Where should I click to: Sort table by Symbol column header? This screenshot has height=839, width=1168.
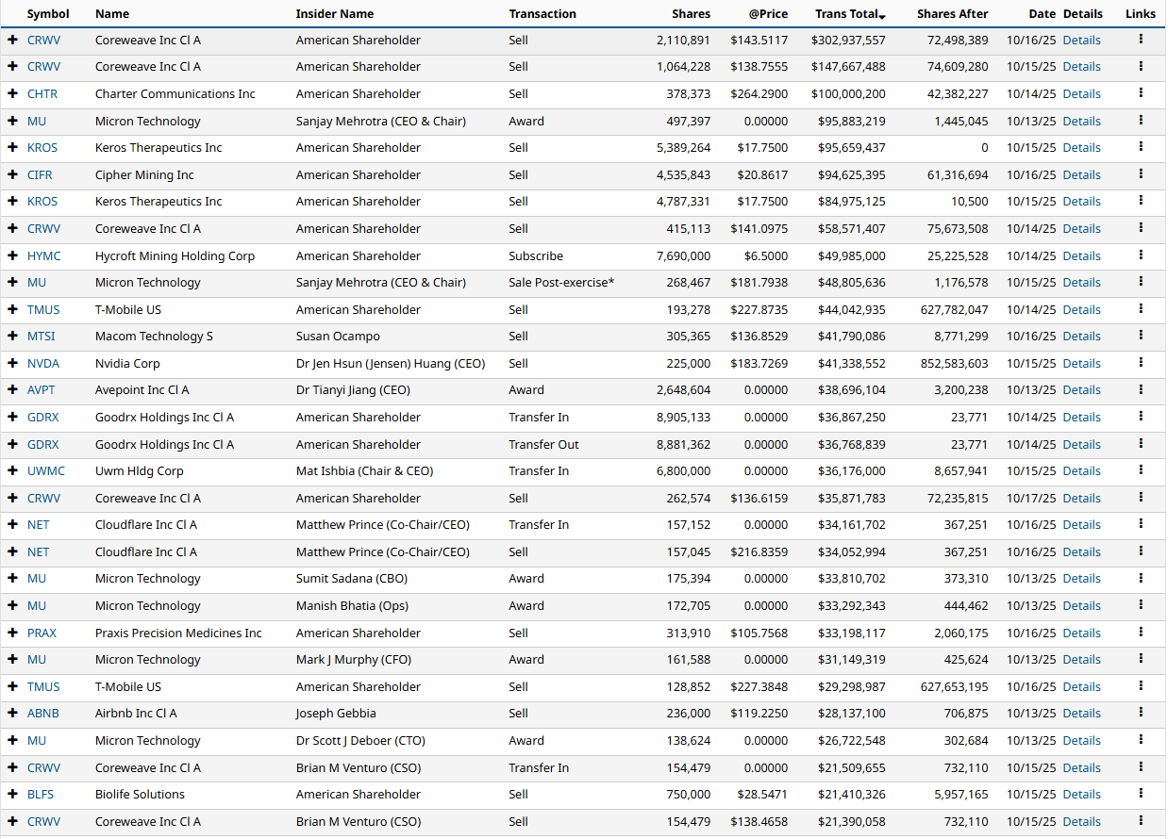pos(48,14)
